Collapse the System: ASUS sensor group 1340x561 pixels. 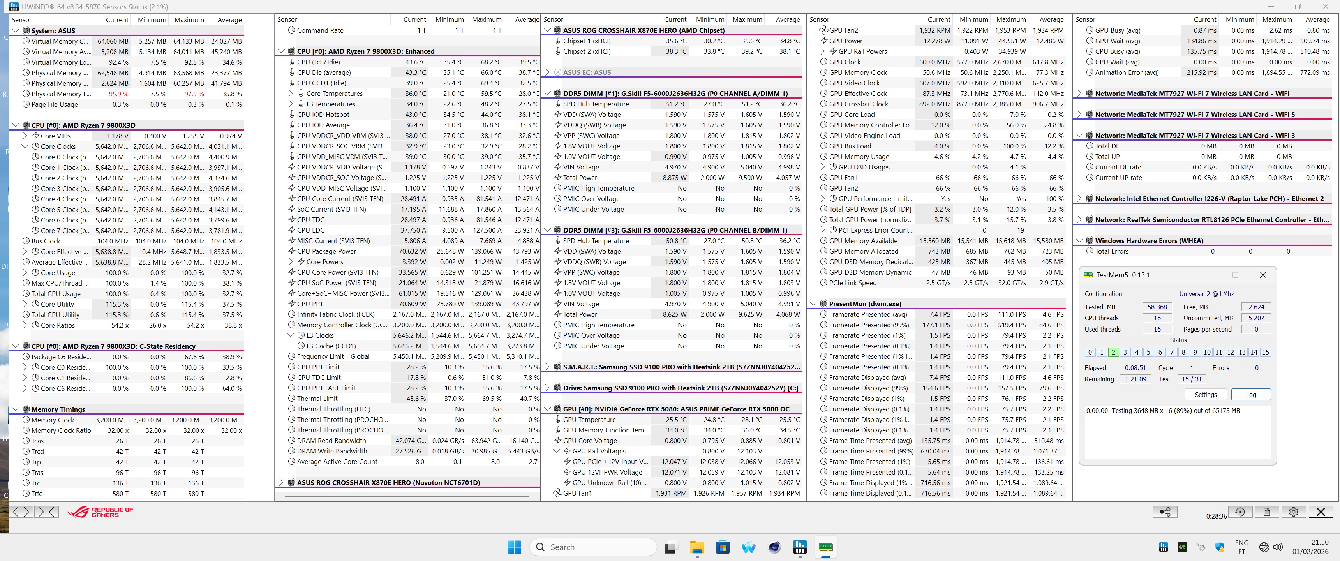click(16, 31)
